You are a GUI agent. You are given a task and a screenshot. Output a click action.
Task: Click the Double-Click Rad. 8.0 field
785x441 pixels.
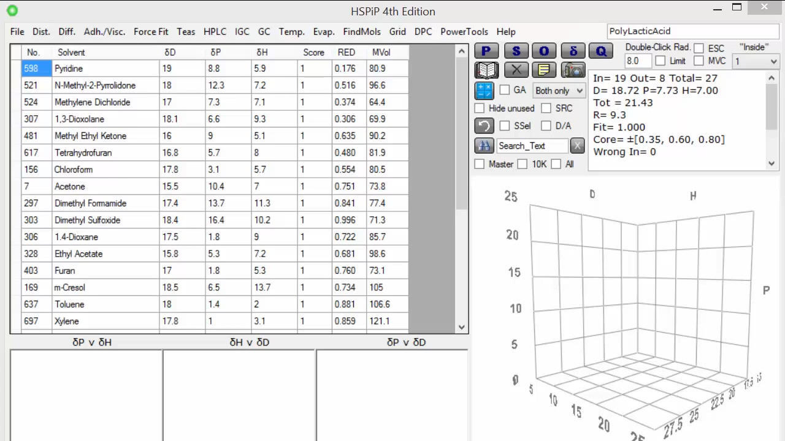coord(638,61)
